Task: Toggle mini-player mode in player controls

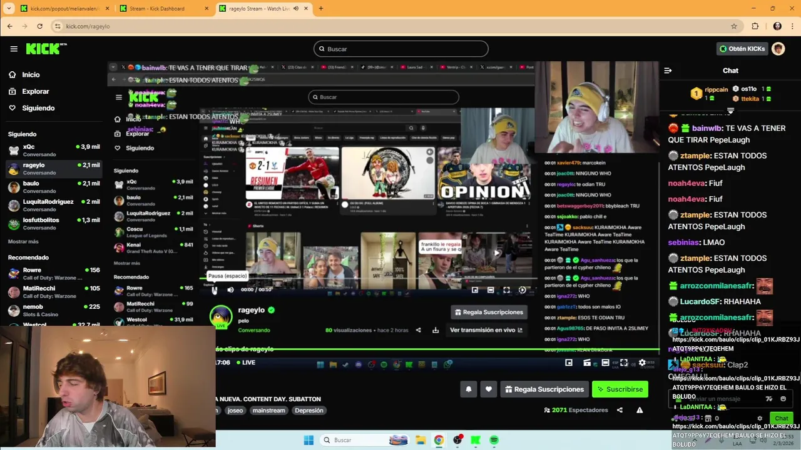Action: [x=568, y=362]
